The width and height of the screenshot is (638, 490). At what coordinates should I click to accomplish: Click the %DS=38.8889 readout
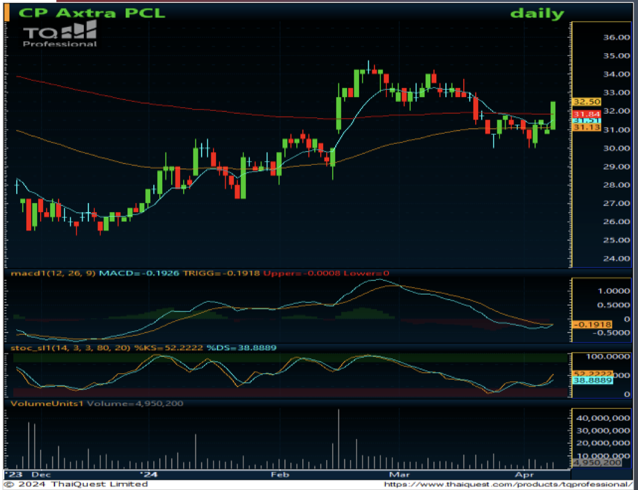click(242, 348)
